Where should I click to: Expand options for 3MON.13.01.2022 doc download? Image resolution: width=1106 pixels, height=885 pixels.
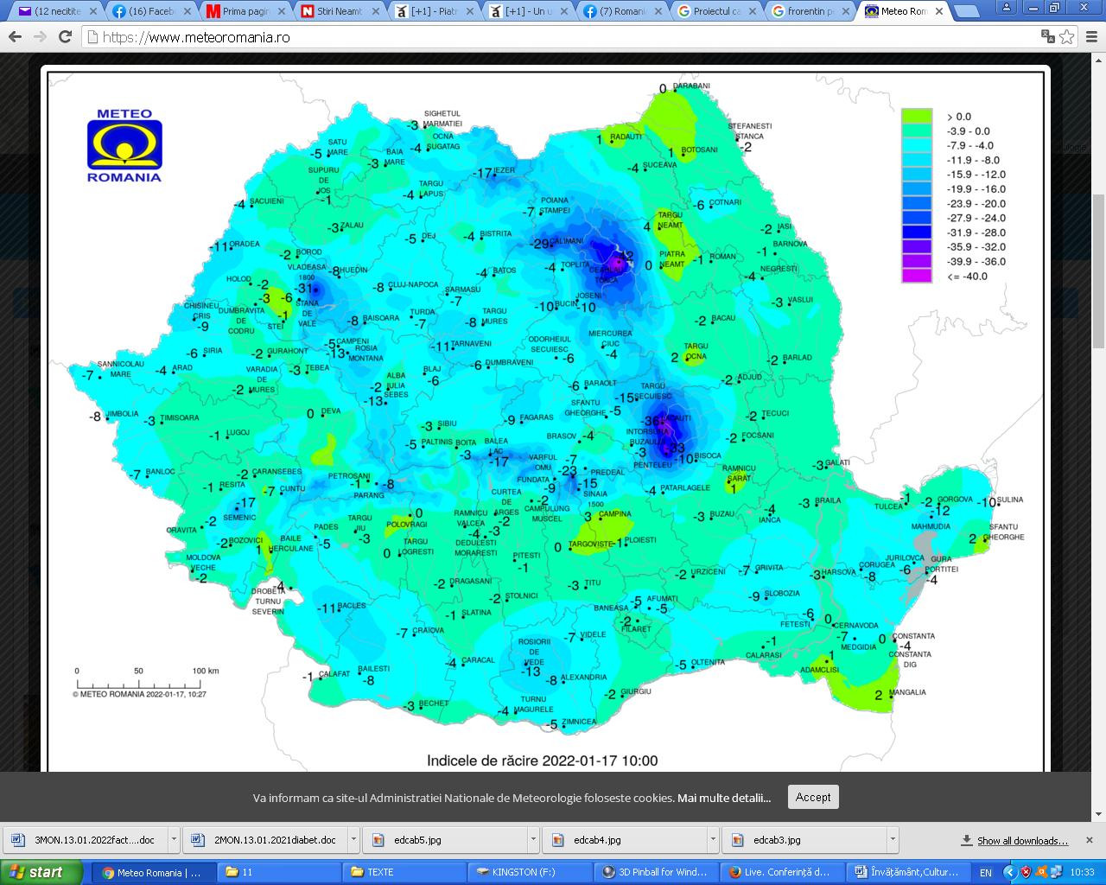(174, 840)
